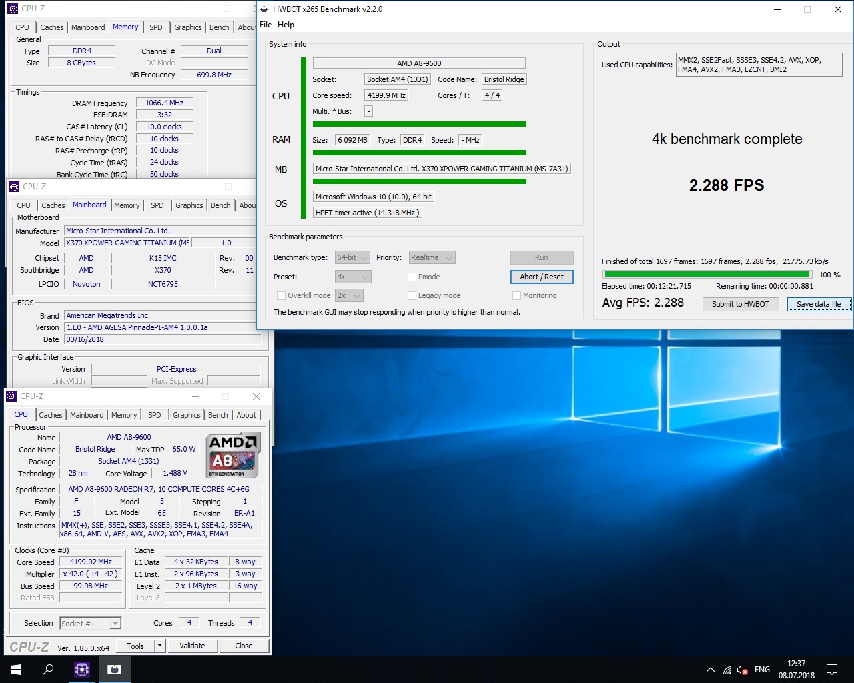
Task: Switch to SPD tab in bottom CPU-Z window
Action: pyautogui.click(x=155, y=415)
